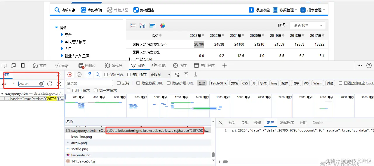
Task: Clear search results icon in search panel
Action: (x=59, y=84)
